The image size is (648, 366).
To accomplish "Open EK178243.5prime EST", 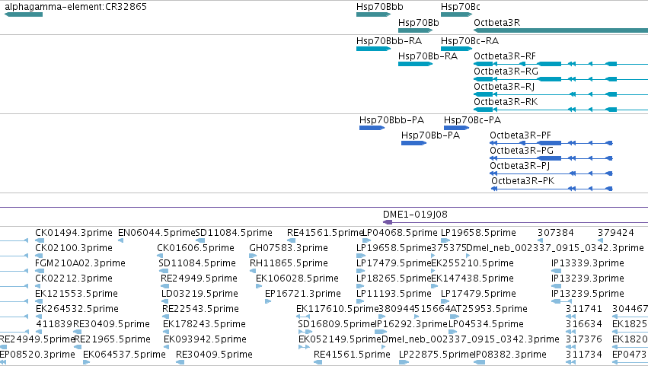I will coord(167,333).
